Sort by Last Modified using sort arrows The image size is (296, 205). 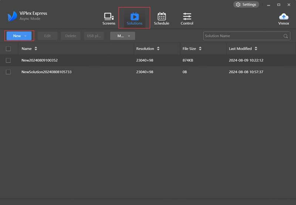[x=256, y=49]
